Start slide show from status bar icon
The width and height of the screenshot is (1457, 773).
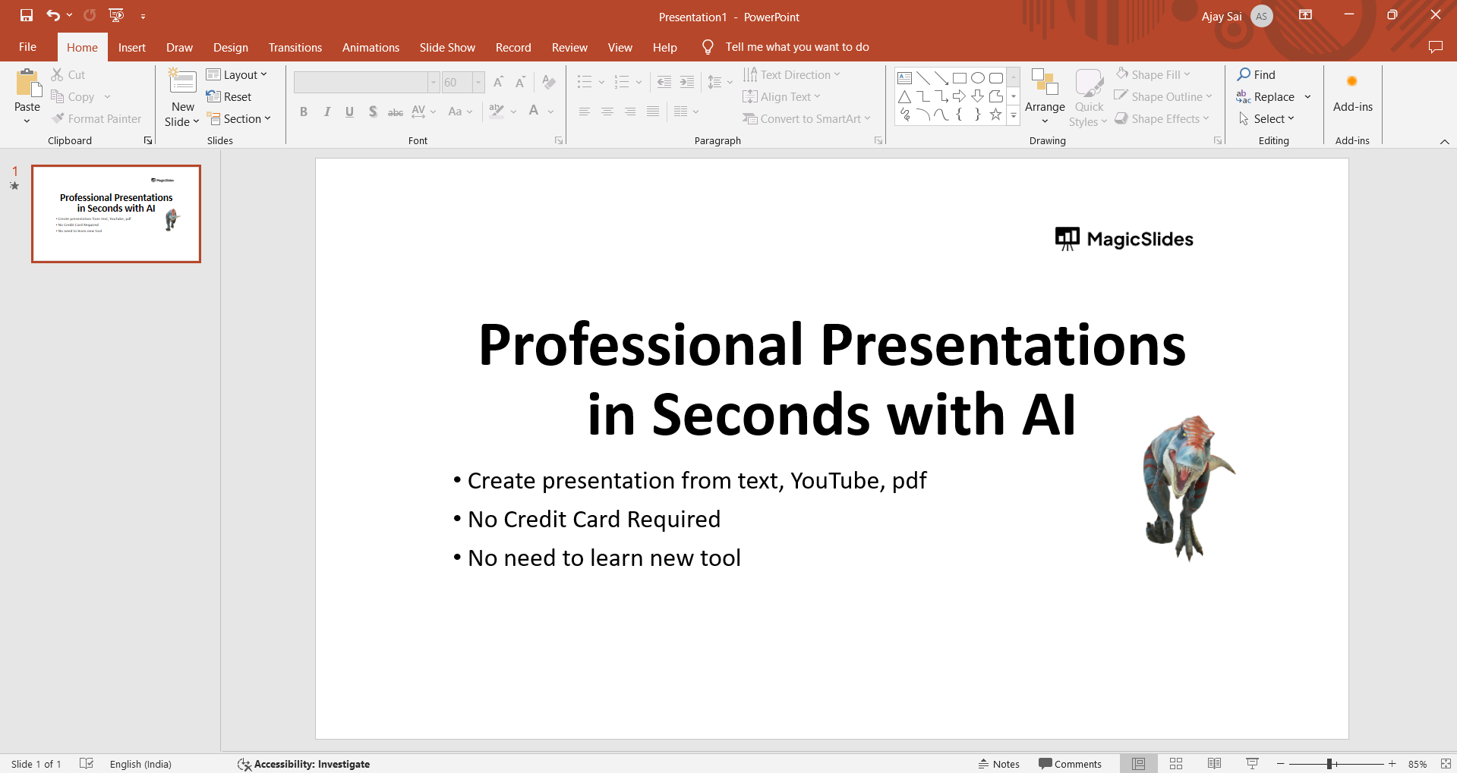click(x=1252, y=764)
